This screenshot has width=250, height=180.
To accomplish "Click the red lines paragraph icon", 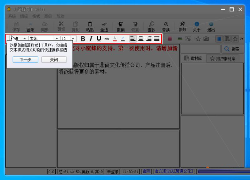I will click(x=170, y=39).
